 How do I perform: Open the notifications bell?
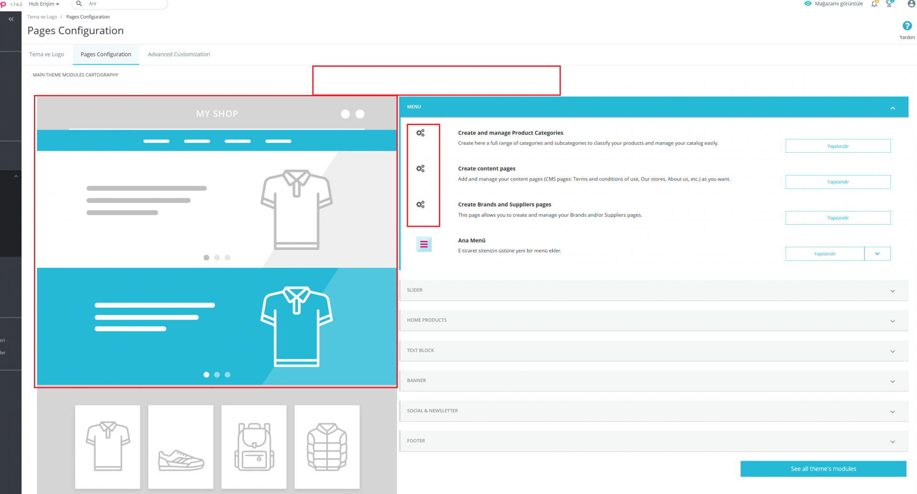[874, 4]
